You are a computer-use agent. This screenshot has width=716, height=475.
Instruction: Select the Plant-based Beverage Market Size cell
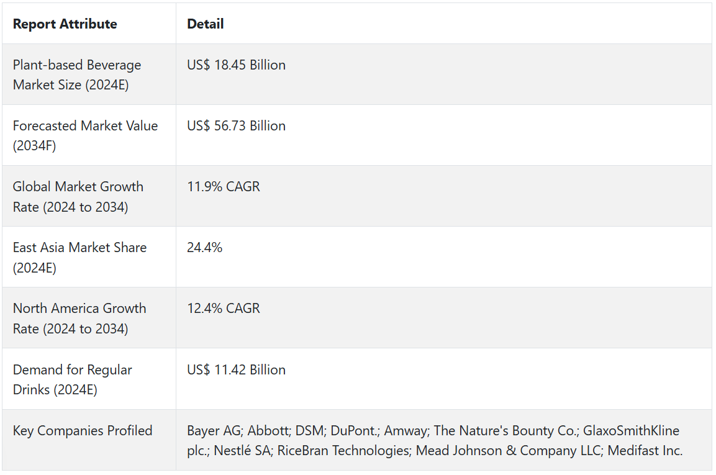click(x=77, y=75)
